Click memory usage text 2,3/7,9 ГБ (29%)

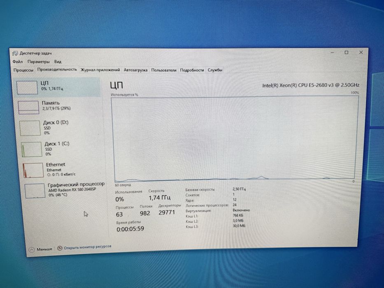56,108
